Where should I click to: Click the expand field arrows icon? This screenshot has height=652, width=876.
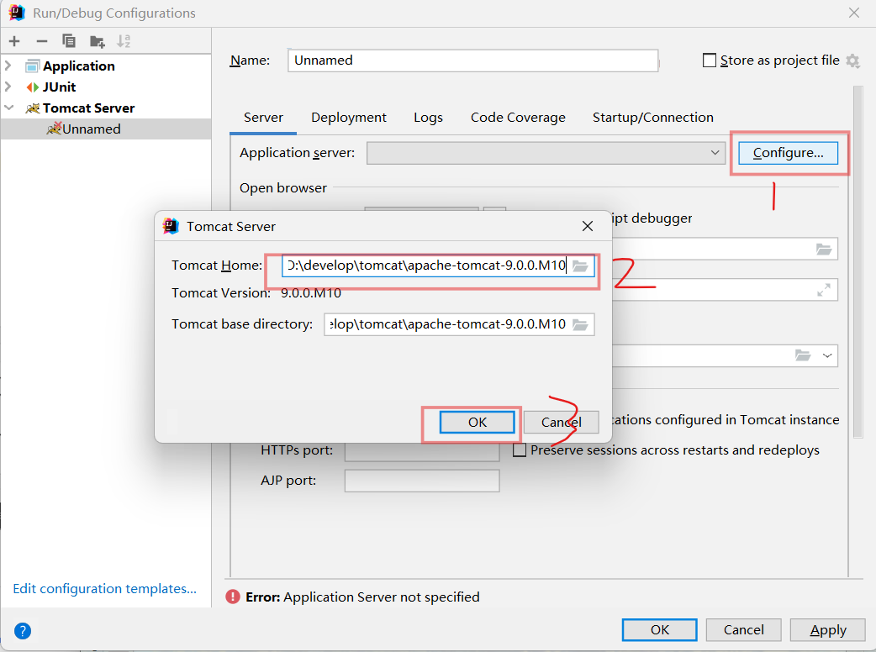pos(824,290)
